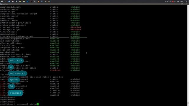Click 'sound.target' unit name
The width and height of the screenshot is (189, 106).
[x=8, y=11]
